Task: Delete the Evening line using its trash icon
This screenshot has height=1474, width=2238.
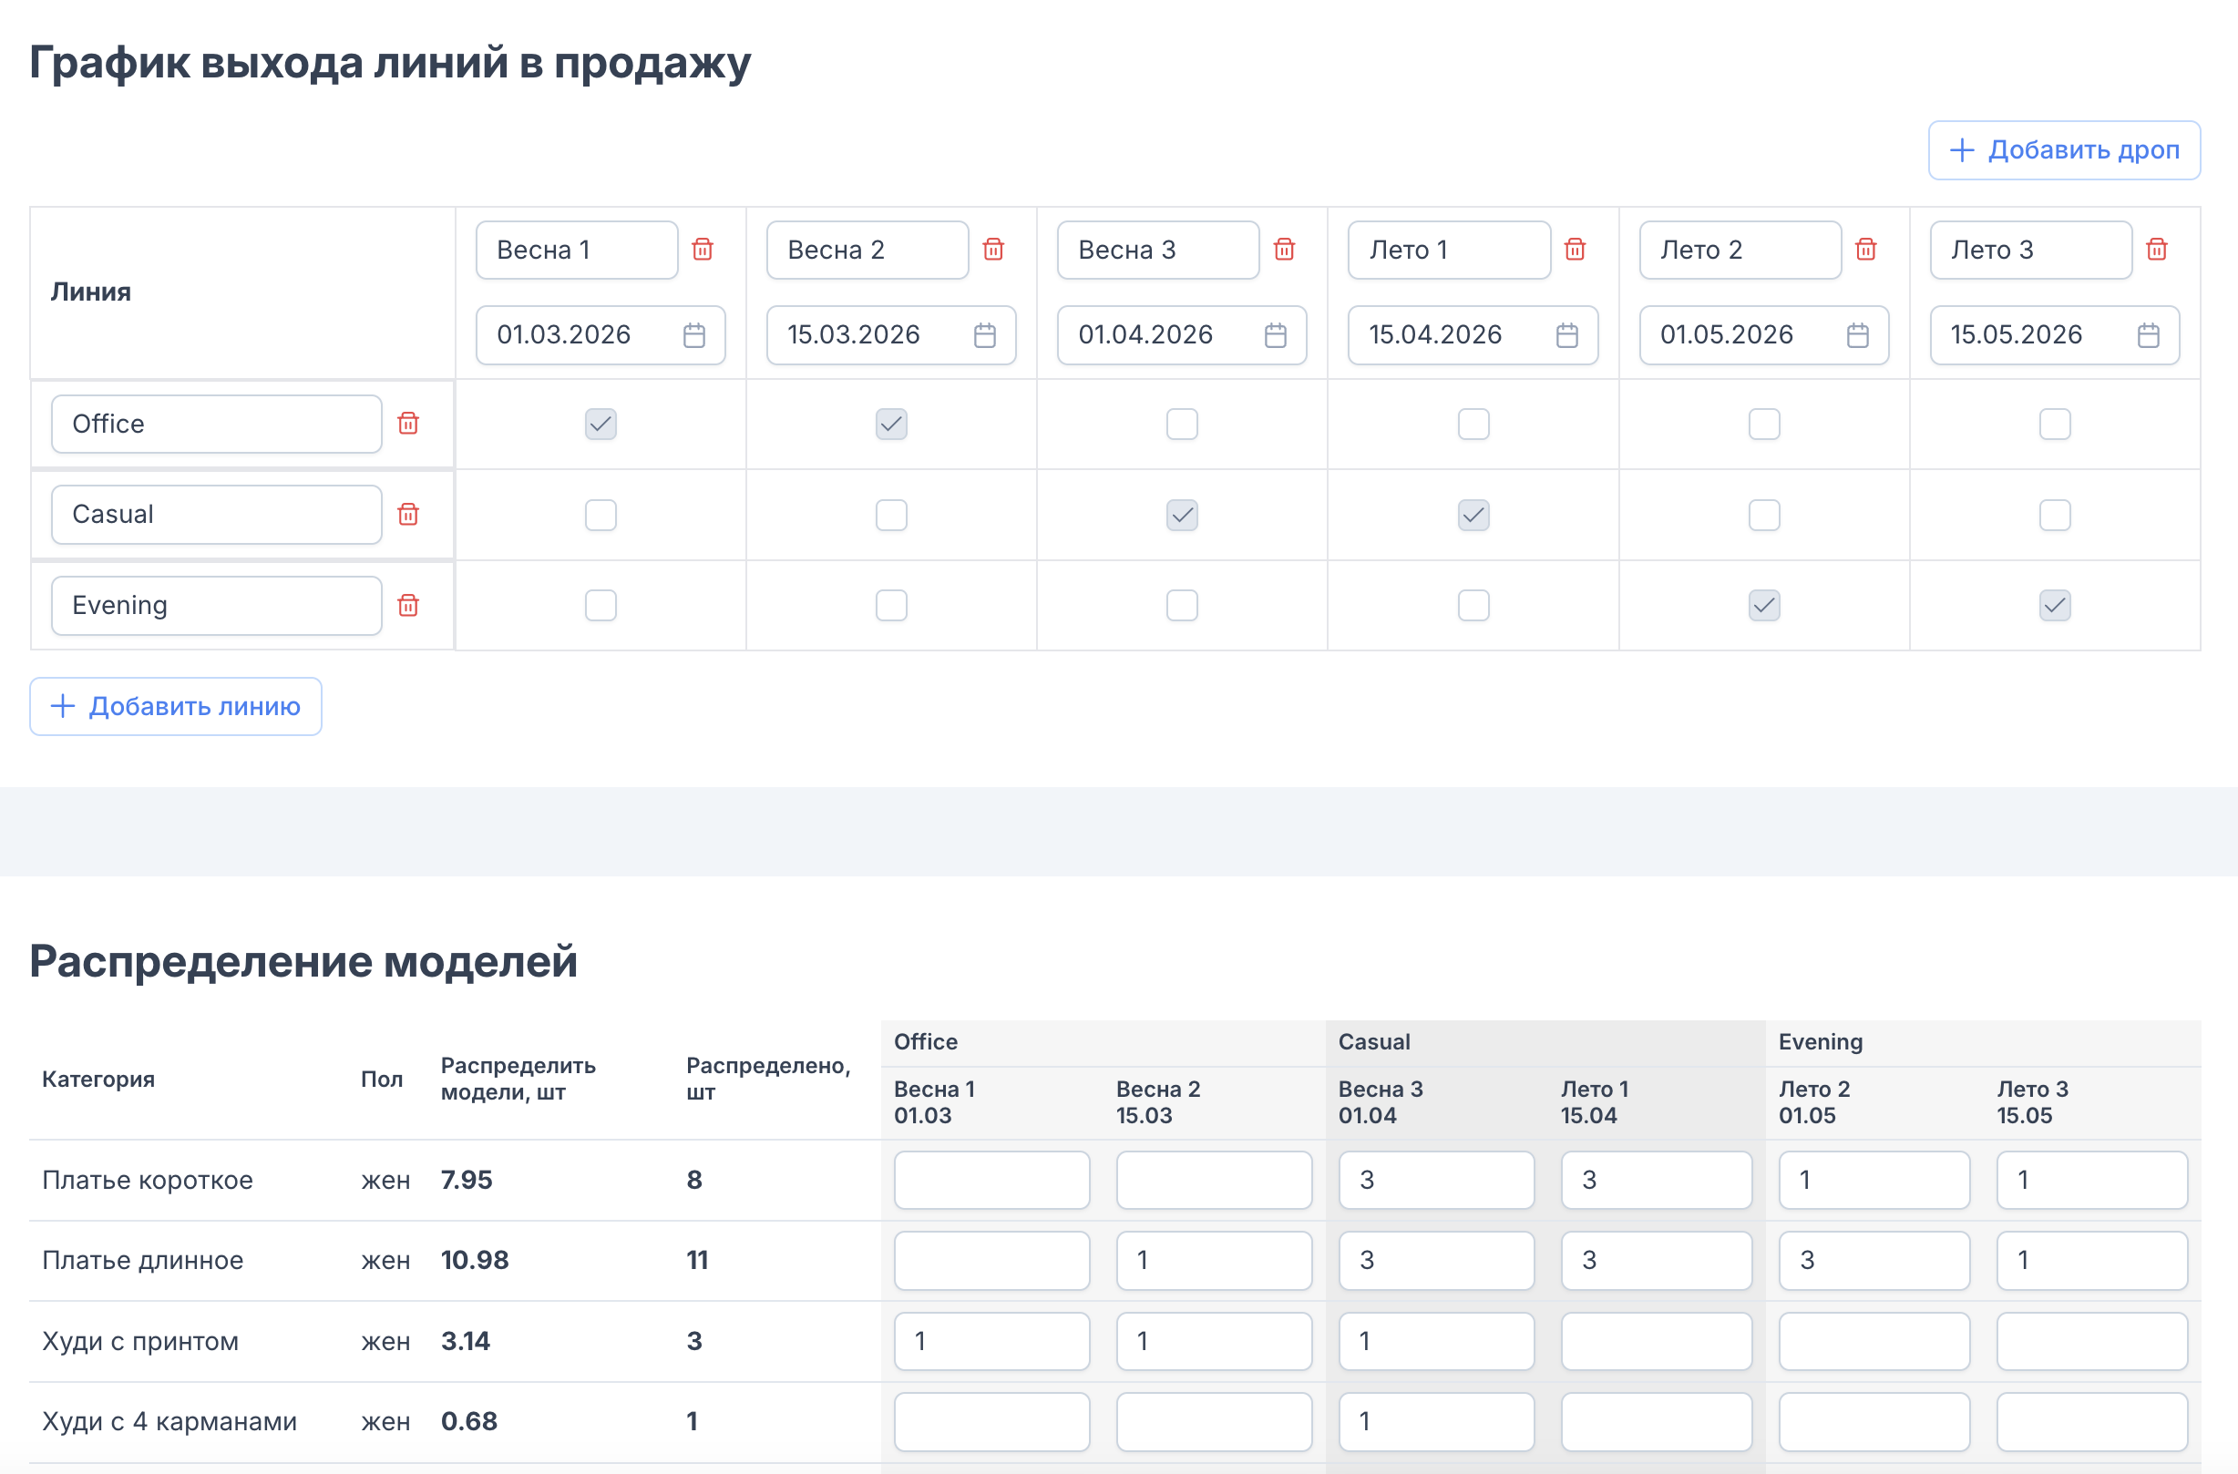Action: coord(408,606)
